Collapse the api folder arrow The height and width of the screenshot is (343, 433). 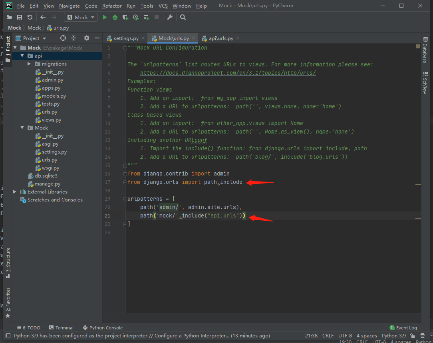(x=22, y=56)
